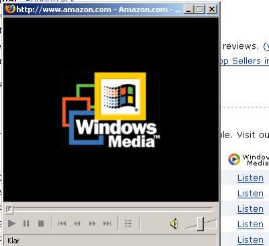Open the fourth Listen link on the Amazon page
269x246 pixels.
(250, 225)
